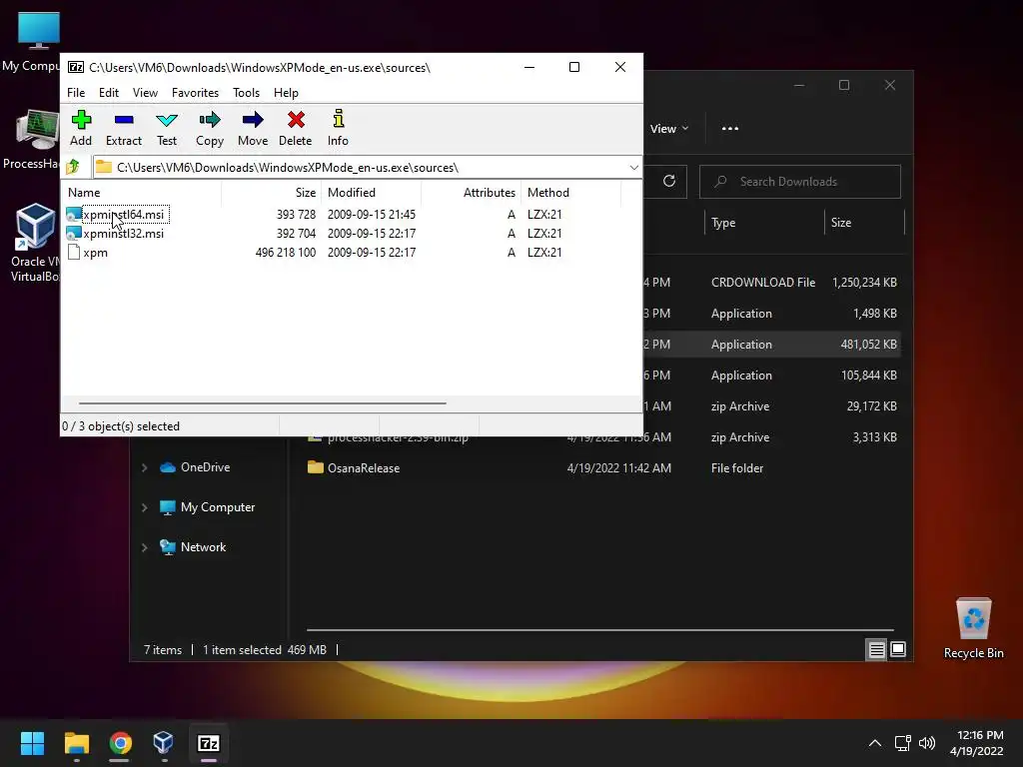Switch Explorer to details view
Screen dimensions: 1023x767
tap(876, 649)
